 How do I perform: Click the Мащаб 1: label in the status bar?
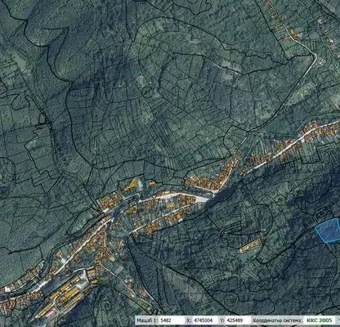pos(147,320)
